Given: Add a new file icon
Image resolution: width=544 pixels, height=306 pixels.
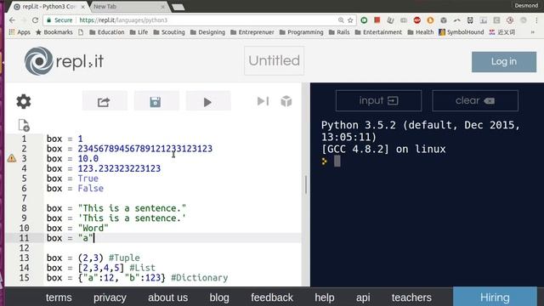Looking at the screenshot, I should click(x=24, y=125).
